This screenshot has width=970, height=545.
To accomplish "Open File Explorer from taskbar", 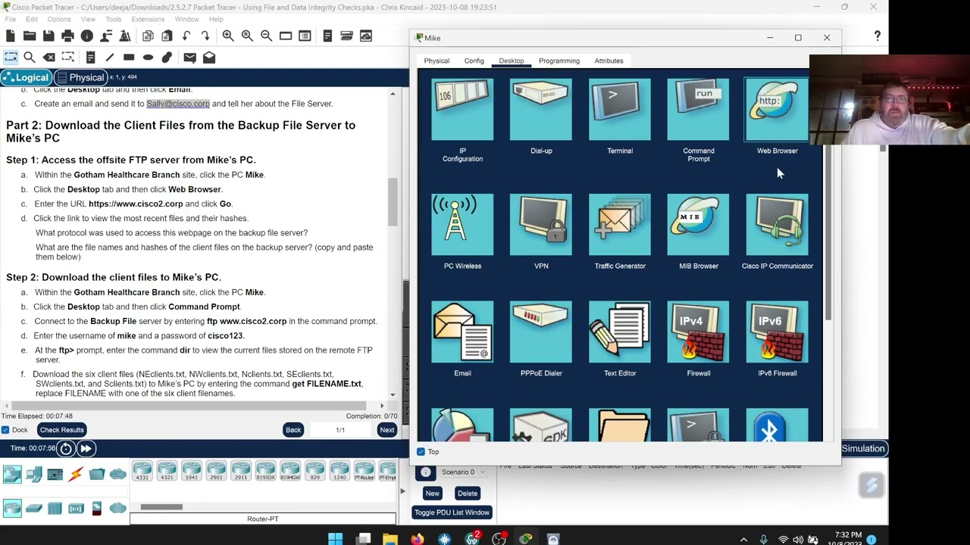I will [x=390, y=539].
